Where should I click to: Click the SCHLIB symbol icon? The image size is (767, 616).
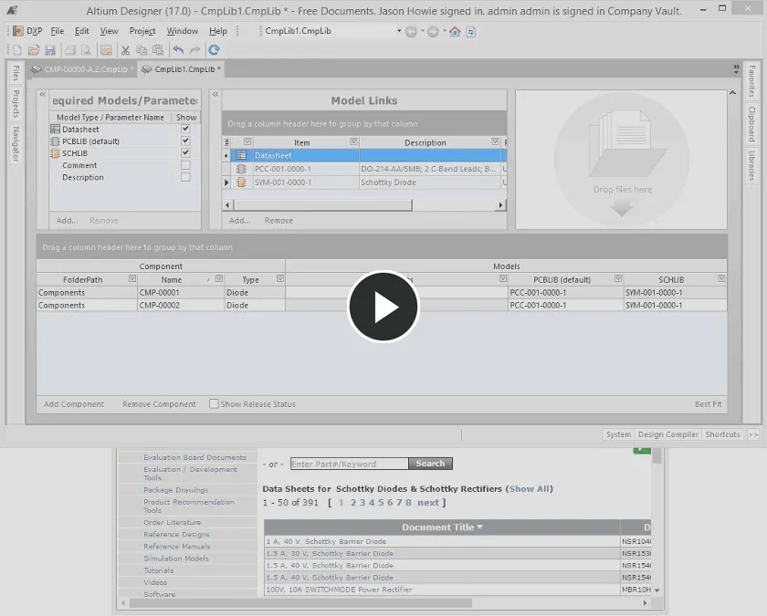click(56, 153)
